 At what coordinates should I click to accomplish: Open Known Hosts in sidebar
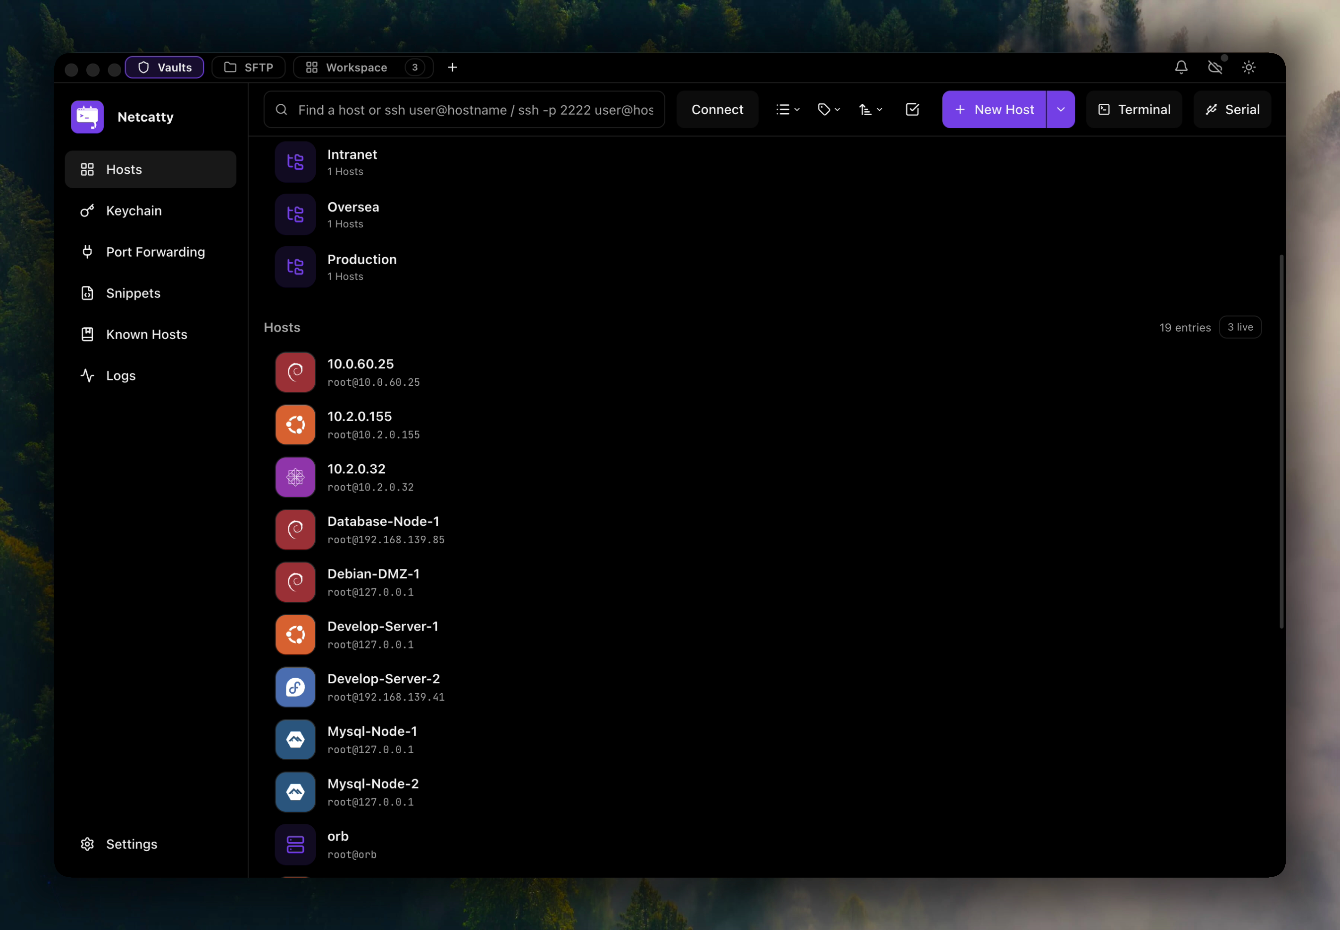[x=146, y=334]
